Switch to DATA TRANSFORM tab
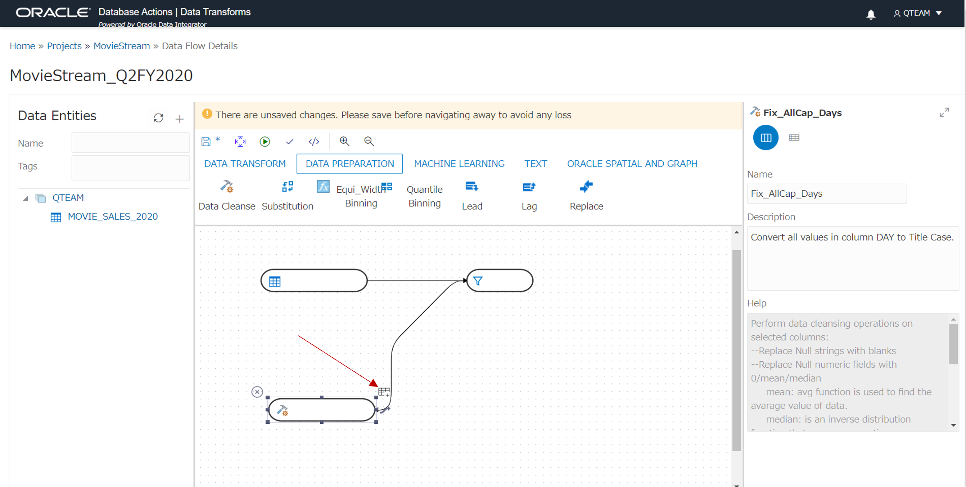Viewport: 966px width, 487px height. point(245,163)
